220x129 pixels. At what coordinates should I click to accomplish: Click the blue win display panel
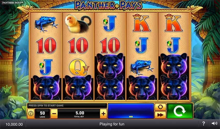tap(131, 111)
